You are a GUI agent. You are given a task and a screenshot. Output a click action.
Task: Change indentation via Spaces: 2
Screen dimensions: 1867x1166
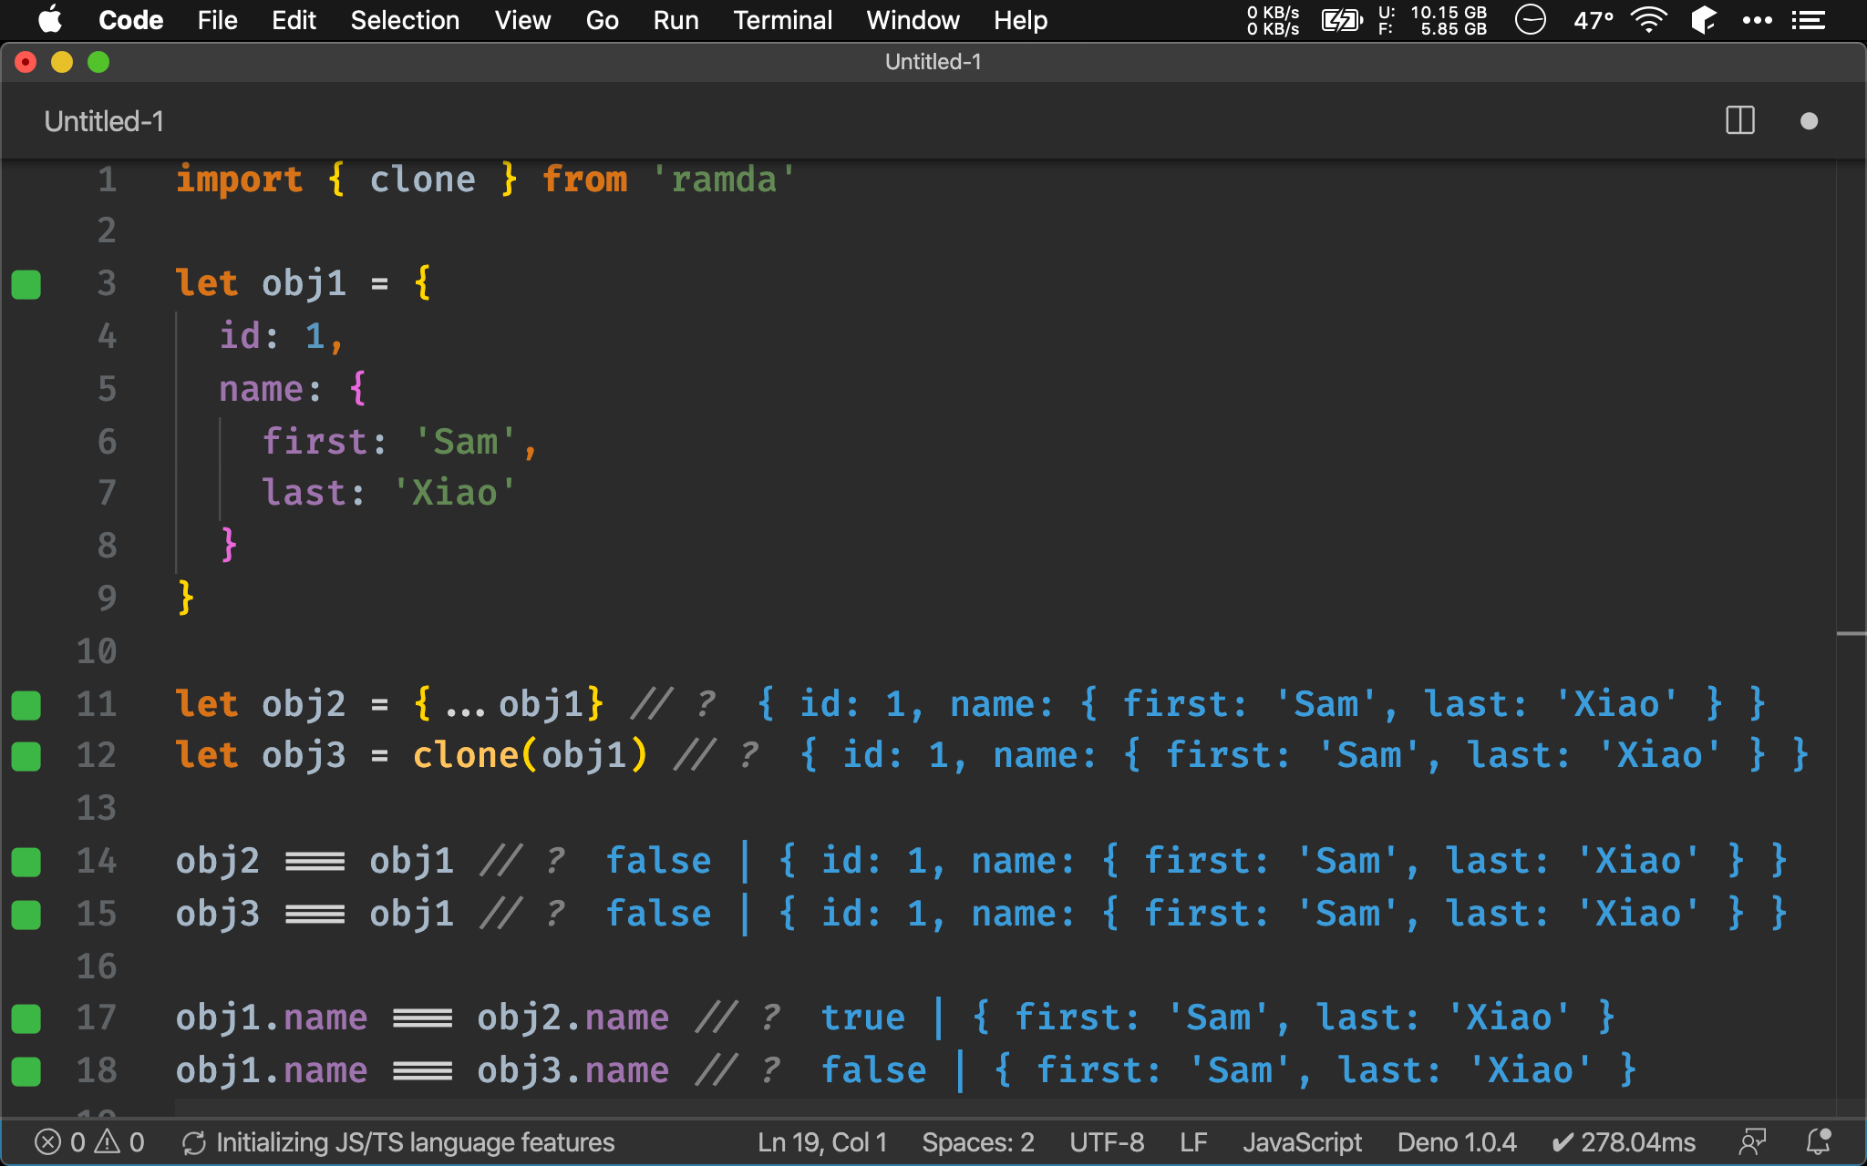click(978, 1142)
